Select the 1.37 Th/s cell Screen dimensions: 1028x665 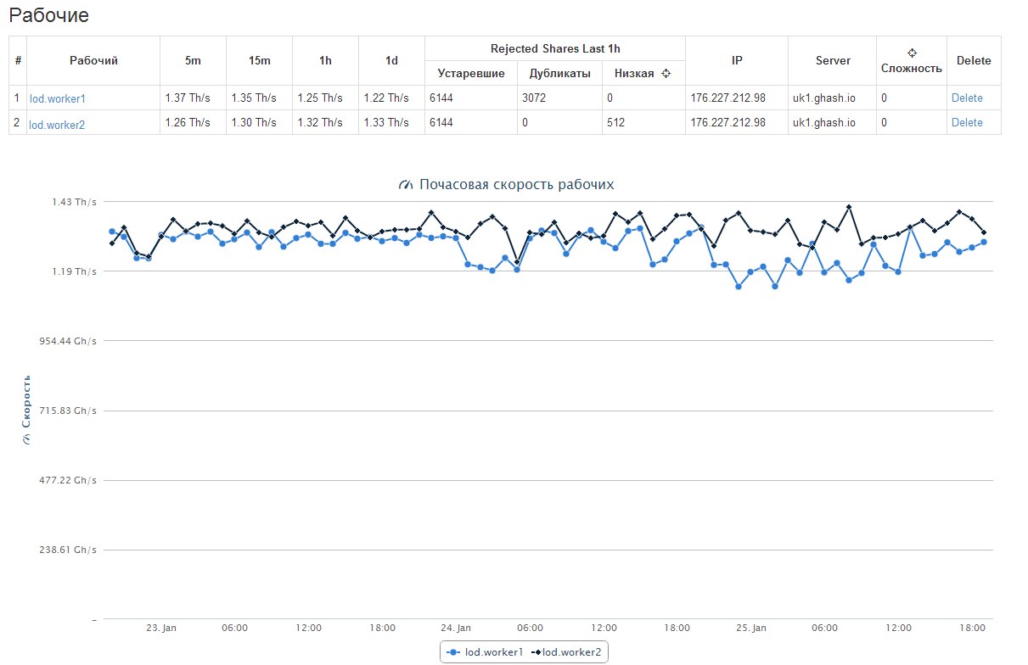point(193,98)
